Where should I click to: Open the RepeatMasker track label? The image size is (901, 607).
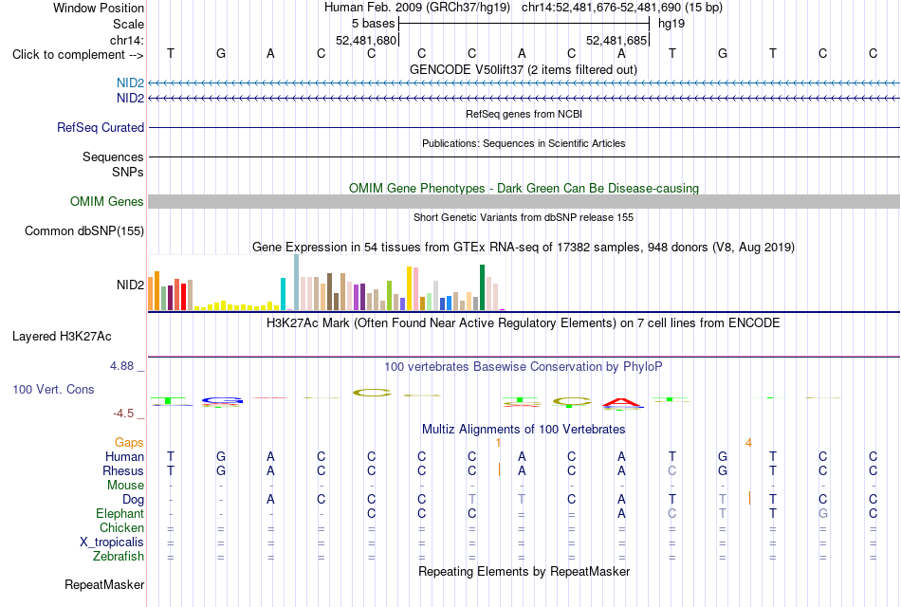pos(104,584)
